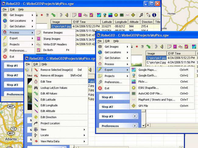Click scroll down arrow in right window sidebar

(143, 126)
